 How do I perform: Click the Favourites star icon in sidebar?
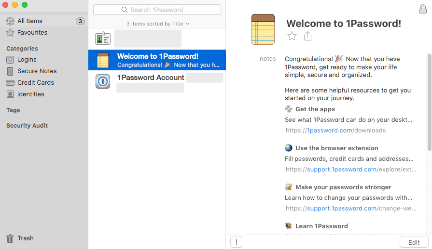[10, 33]
